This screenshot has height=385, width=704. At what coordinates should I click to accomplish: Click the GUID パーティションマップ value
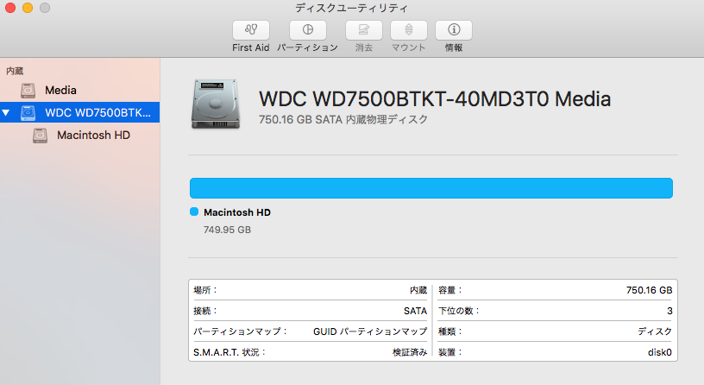tap(370, 331)
